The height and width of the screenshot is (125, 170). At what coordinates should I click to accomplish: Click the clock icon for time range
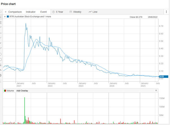pyautogui.click(x=53, y=12)
